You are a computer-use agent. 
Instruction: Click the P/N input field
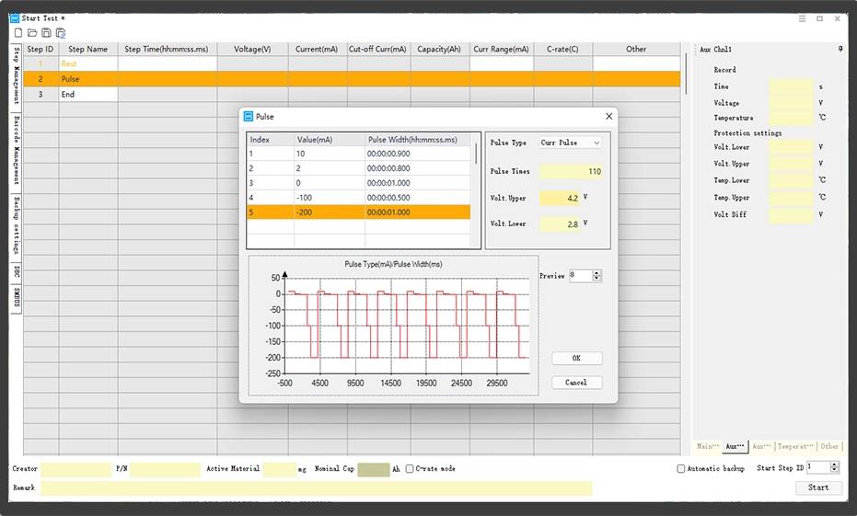[166, 470]
